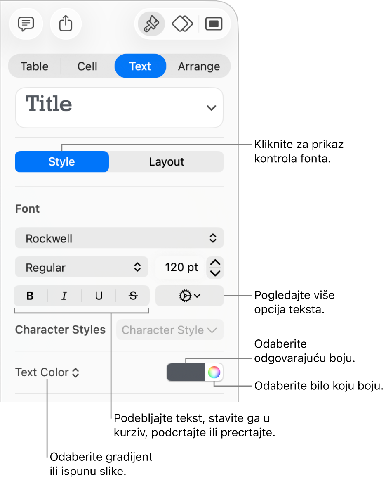Viewport: 386px width, 479px height.
Task: Click the dark gray text color swatch
Action: (x=186, y=373)
